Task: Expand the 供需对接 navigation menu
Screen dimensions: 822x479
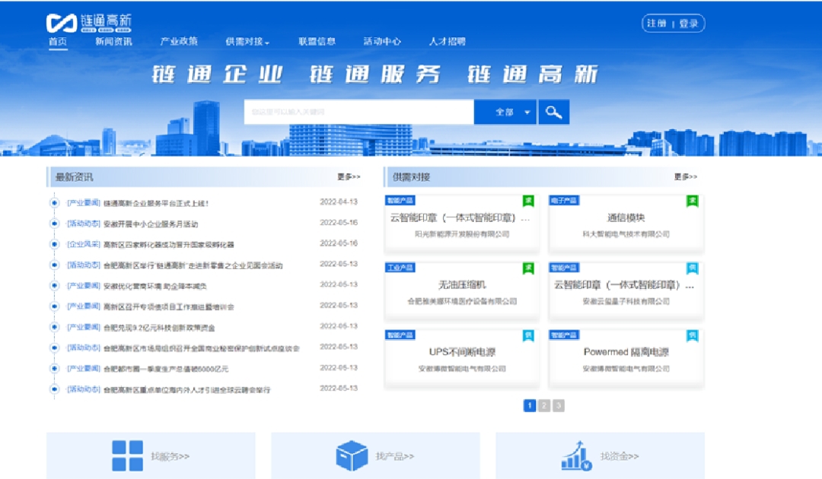Action: (x=247, y=42)
